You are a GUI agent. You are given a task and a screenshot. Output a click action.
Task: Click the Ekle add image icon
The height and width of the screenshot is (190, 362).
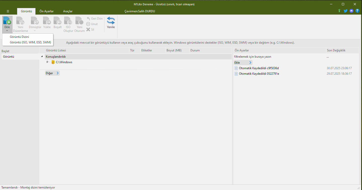7,21
